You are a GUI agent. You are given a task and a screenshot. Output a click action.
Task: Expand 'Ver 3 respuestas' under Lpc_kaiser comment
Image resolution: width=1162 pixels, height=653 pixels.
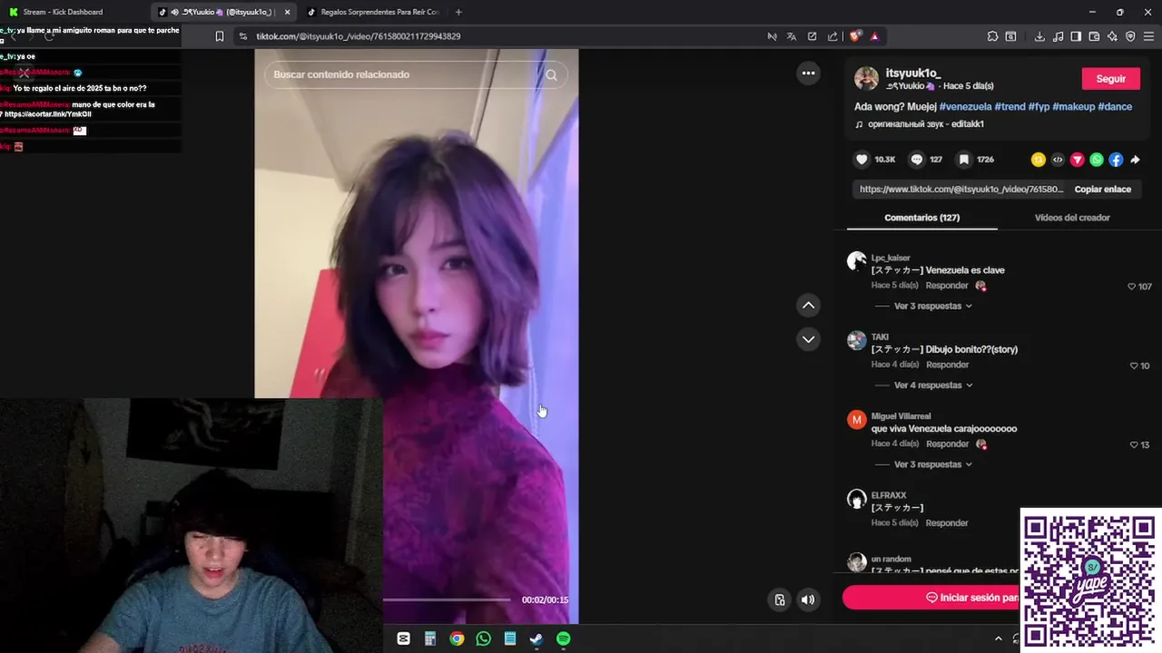click(x=932, y=307)
